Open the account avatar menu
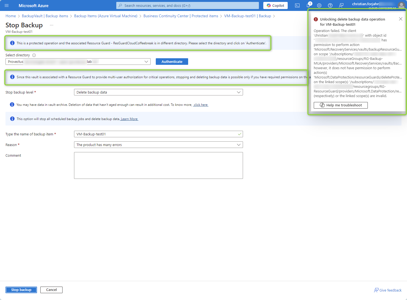 (401, 5)
